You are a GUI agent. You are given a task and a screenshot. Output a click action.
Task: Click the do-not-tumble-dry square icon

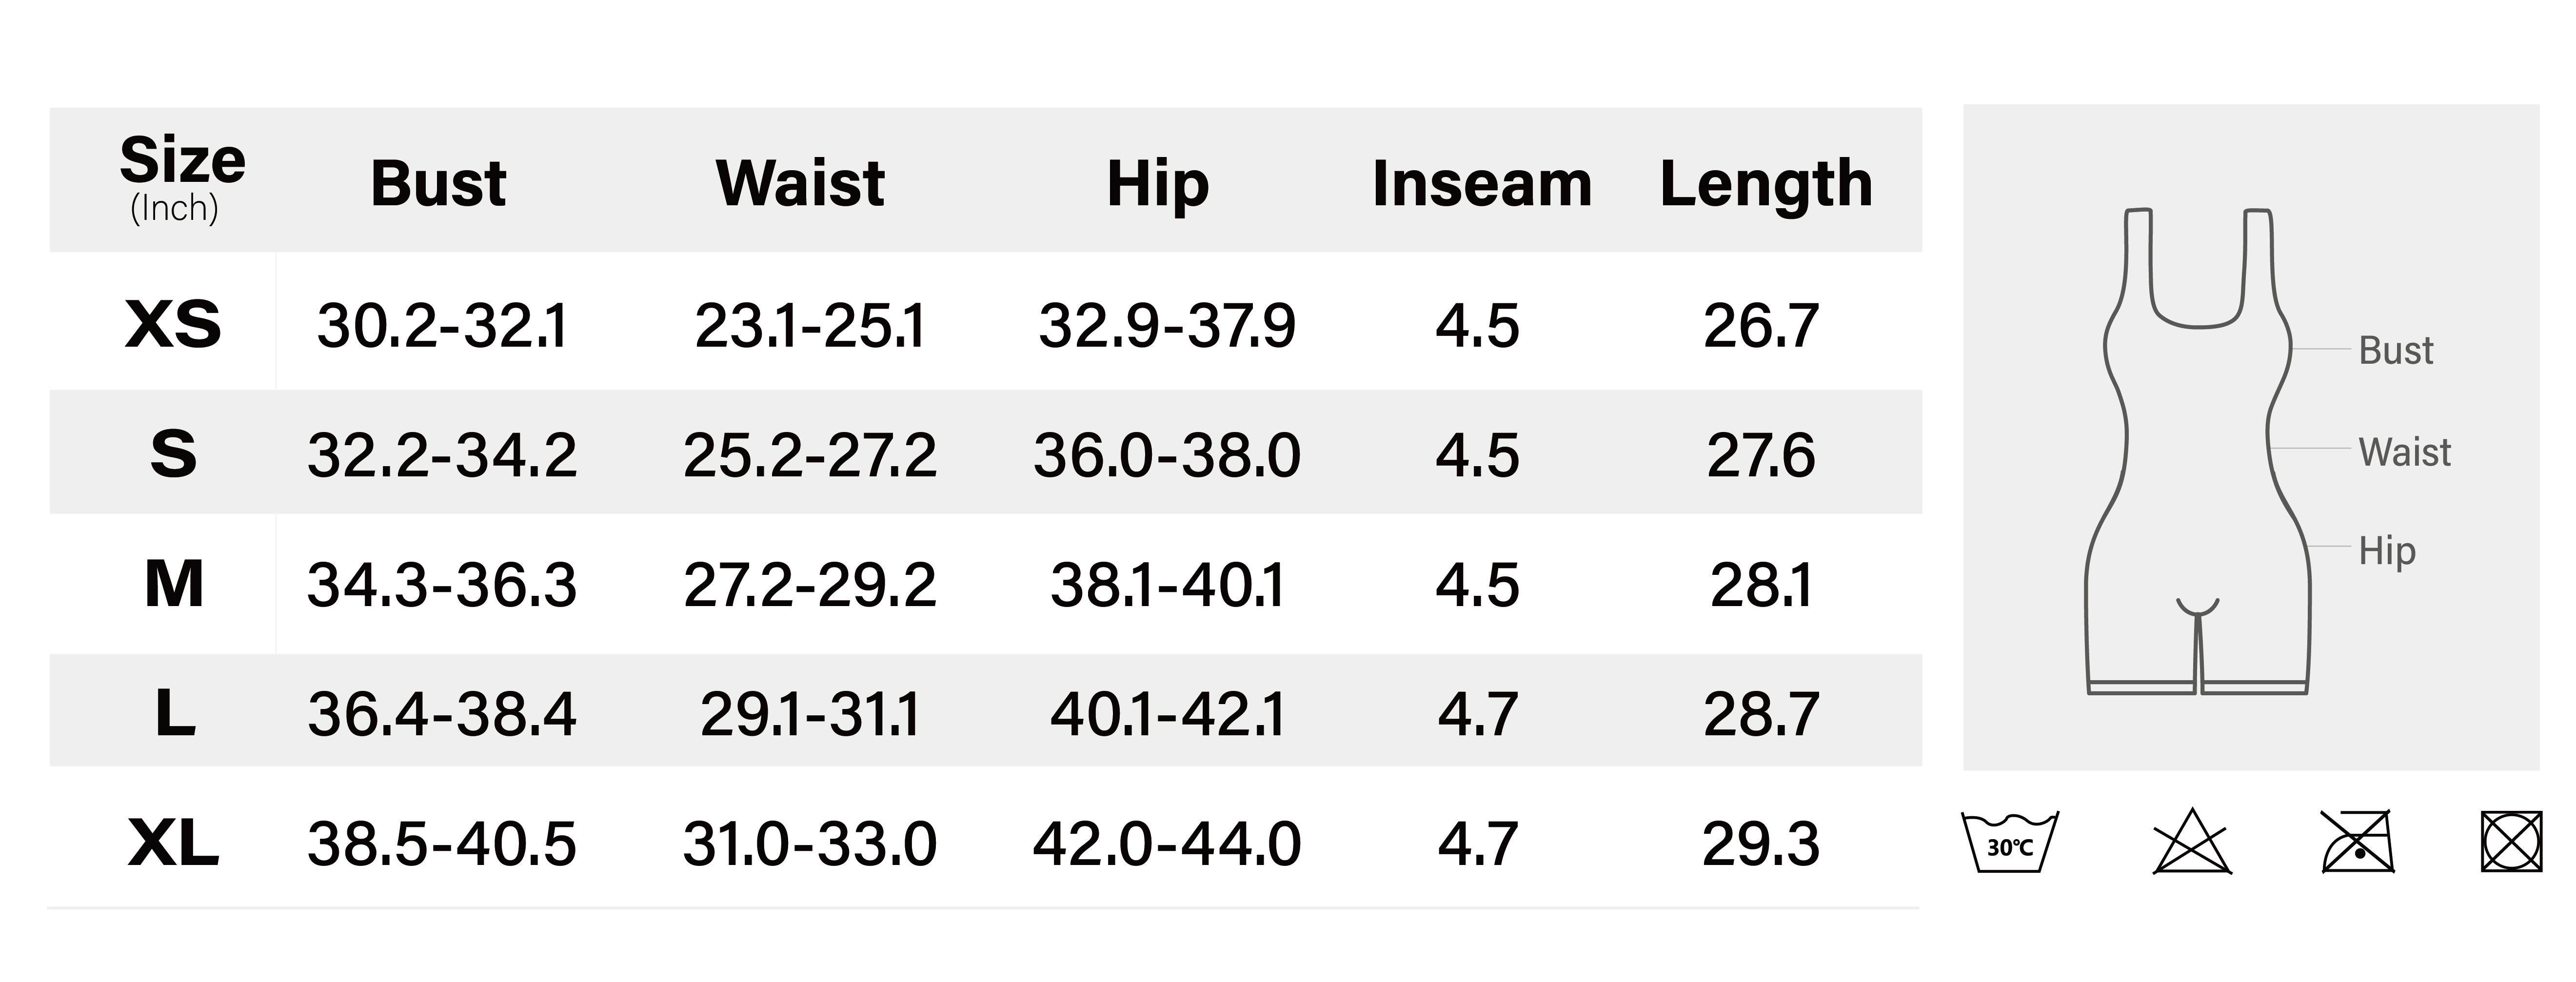(2511, 842)
